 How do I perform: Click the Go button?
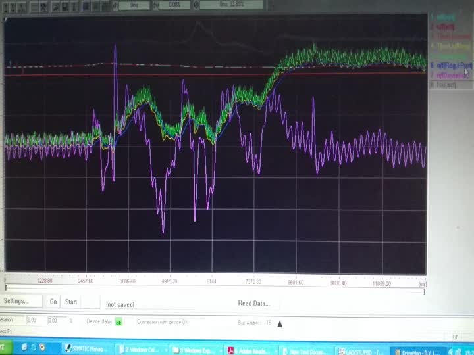(53, 302)
